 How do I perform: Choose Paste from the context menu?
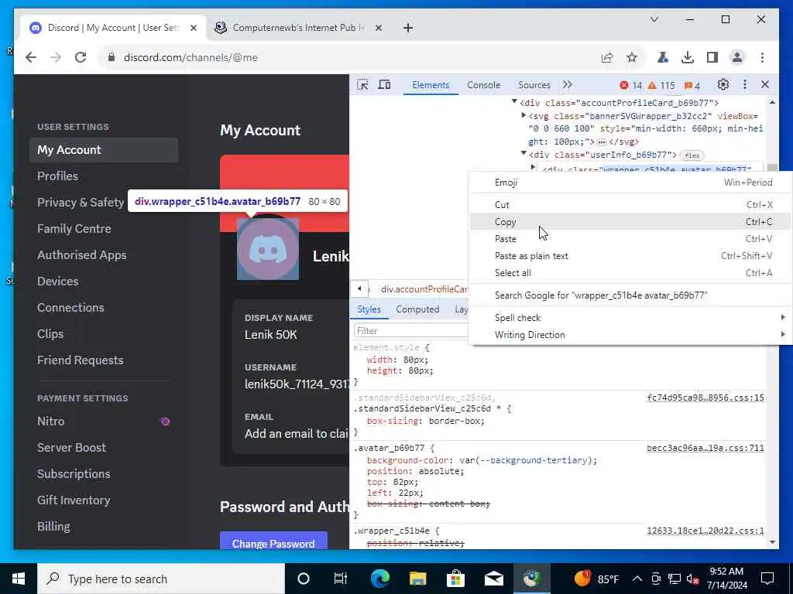coord(630,239)
